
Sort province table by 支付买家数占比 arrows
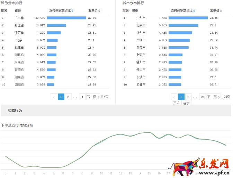coord(72,11)
